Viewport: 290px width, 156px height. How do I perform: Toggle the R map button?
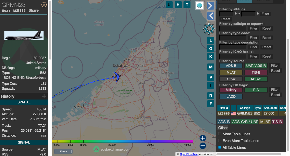[211, 96]
